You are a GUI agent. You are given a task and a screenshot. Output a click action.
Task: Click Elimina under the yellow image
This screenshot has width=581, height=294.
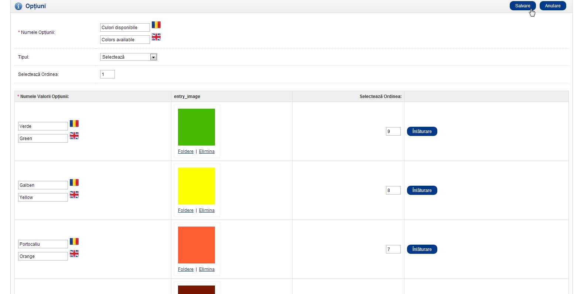(206, 210)
